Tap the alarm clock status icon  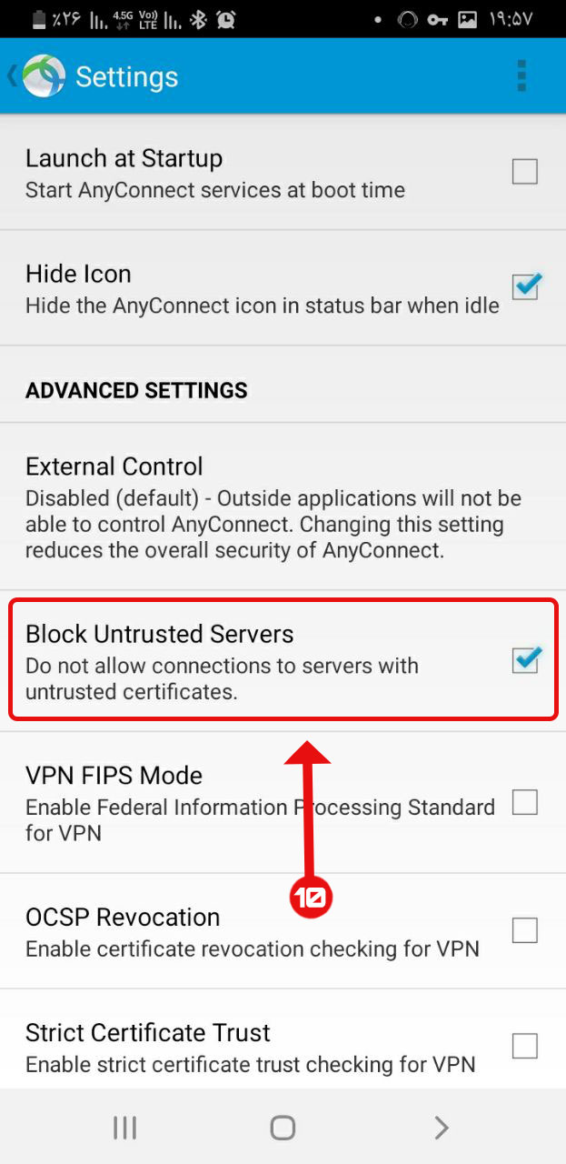(x=227, y=18)
